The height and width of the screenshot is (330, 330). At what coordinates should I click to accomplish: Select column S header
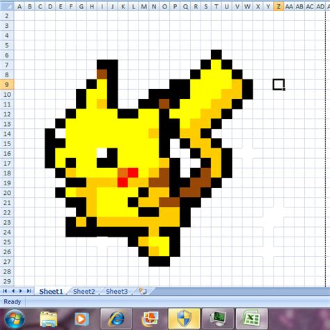pos(206,6)
